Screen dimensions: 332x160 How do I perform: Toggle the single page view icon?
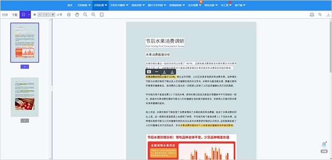point(102,15)
